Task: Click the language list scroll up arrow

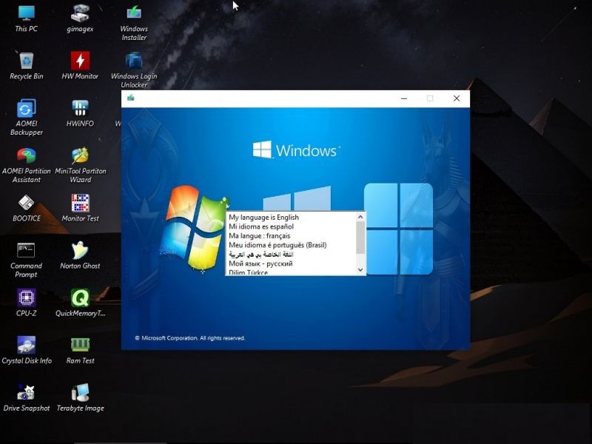Action: 361,217
